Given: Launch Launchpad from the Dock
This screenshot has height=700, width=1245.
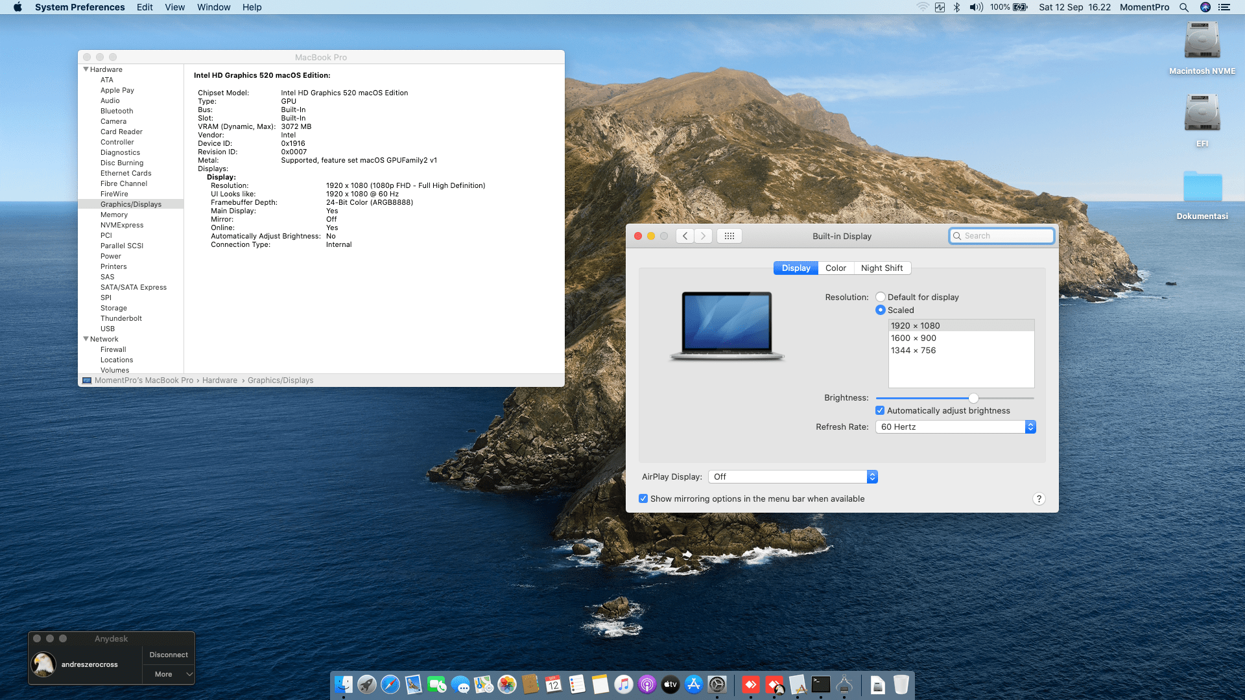Looking at the screenshot, I should [367, 684].
